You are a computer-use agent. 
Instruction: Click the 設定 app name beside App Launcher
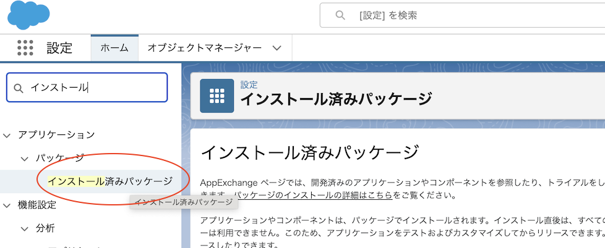coord(60,48)
